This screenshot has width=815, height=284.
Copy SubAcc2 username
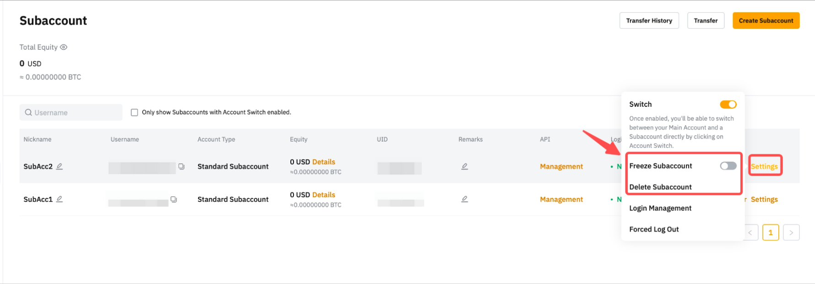point(181,167)
